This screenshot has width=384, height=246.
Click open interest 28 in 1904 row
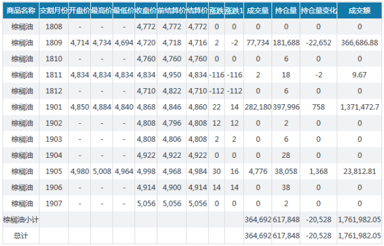(x=286, y=155)
